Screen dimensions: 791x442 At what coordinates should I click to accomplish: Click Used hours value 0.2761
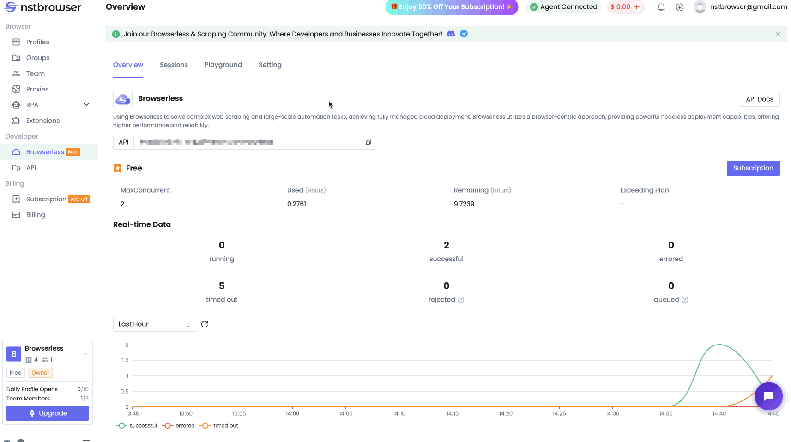[296, 204]
